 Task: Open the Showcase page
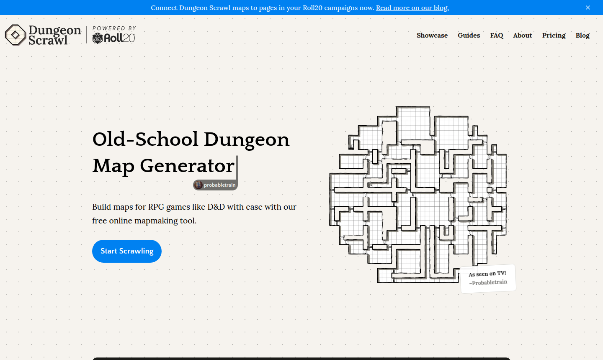pyautogui.click(x=432, y=35)
